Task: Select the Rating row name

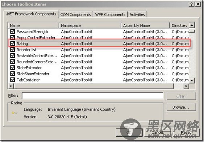Action: coord(22,43)
